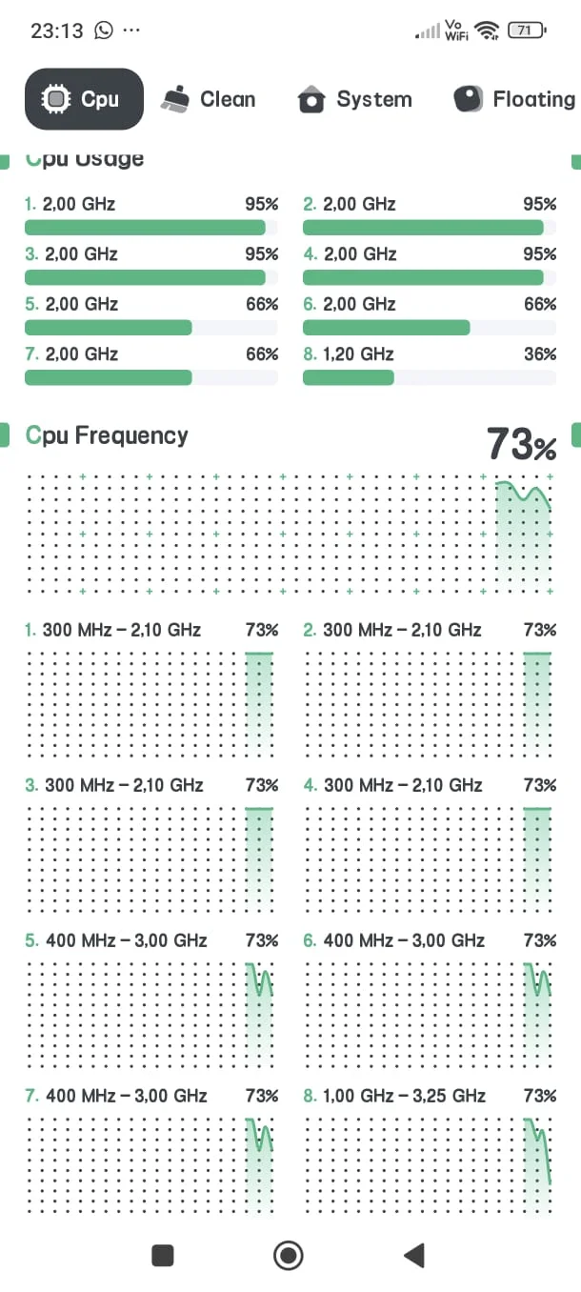Tap the WhatsApp notification icon

[x=103, y=30]
